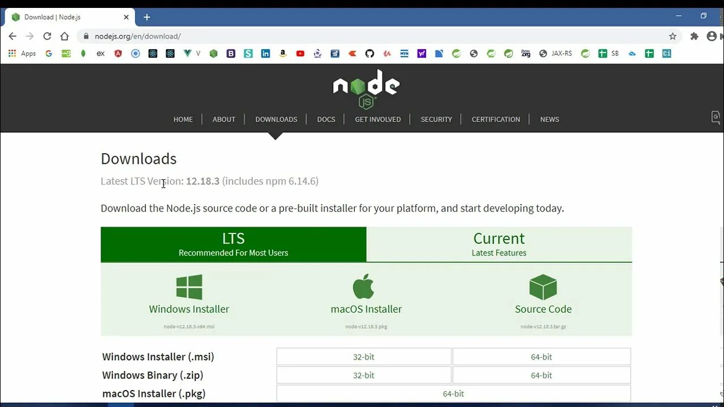Open the LinkedIn bookmark icon
Viewport: 724px width, 407px height.
(x=265, y=54)
